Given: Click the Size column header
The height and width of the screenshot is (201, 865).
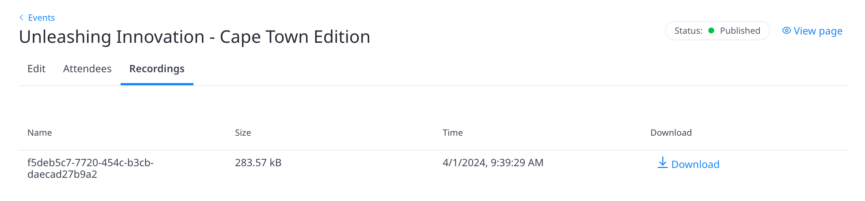Looking at the screenshot, I should tap(243, 133).
